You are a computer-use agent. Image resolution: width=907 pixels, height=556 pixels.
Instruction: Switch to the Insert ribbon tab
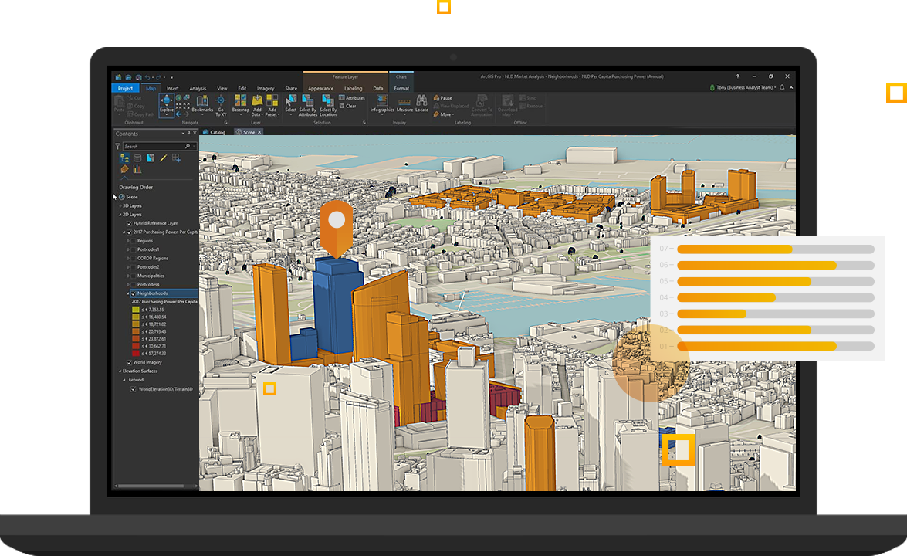tap(171, 88)
